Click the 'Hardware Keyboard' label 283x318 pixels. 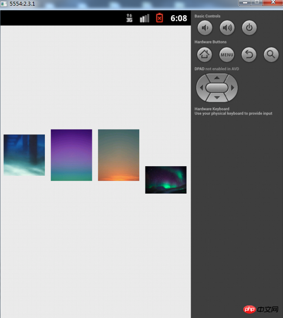pyautogui.click(x=212, y=109)
